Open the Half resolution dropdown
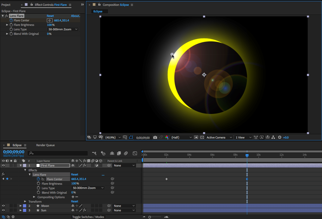Screen dimensions: 322x219 (182, 137)
